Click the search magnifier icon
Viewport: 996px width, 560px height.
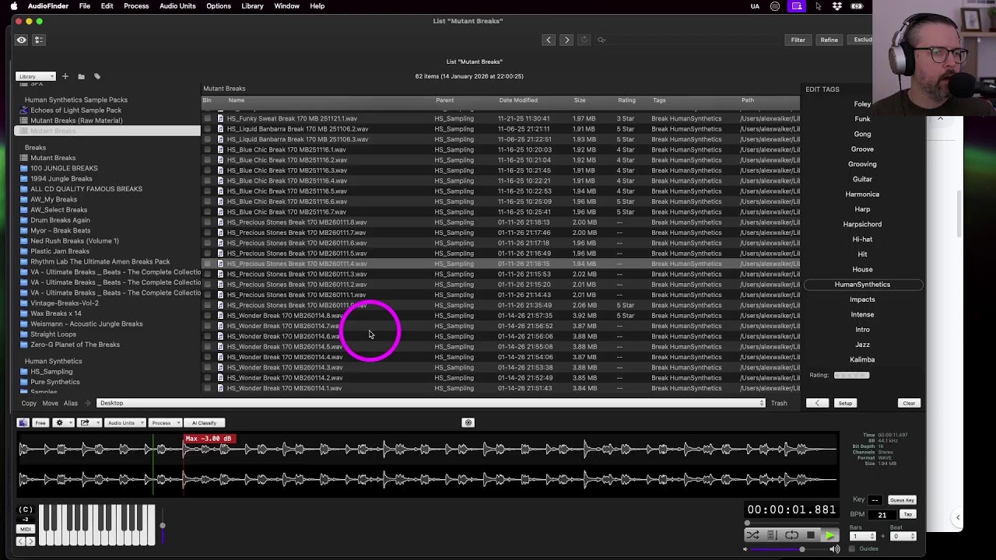(x=601, y=40)
